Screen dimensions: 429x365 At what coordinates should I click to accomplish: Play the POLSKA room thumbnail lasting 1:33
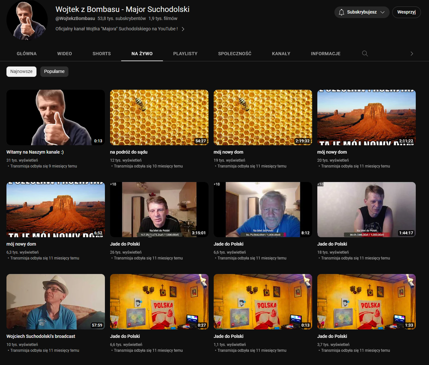pyautogui.click(x=366, y=302)
